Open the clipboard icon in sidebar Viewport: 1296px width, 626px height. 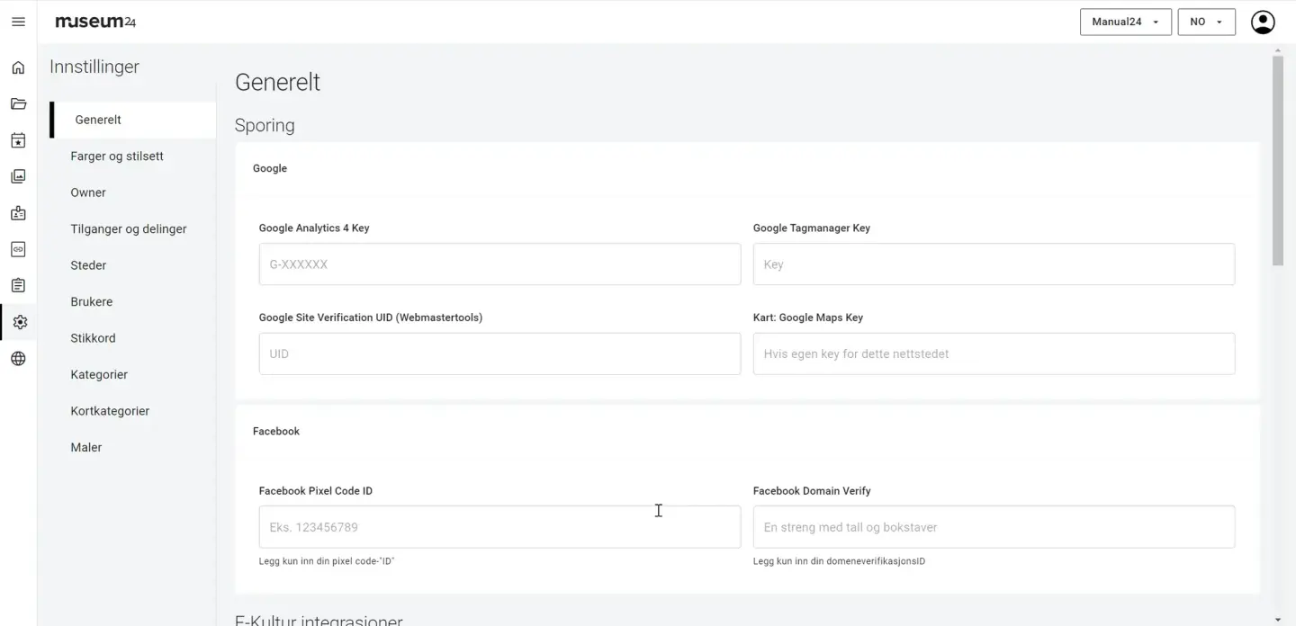click(x=18, y=285)
